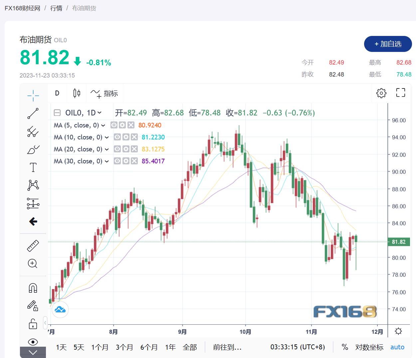Viewport: 416px width, 358px height.
Task: Toggle visibility of MA 30 indicator
Action: (x=117, y=161)
